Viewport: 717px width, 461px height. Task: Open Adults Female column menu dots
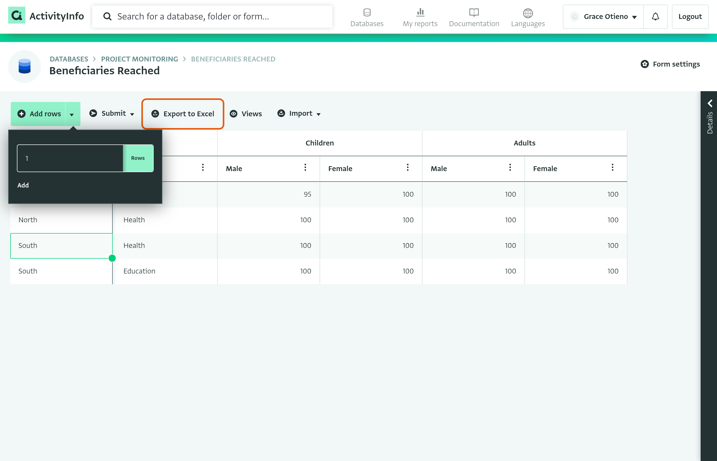pyautogui.click(x=613, y=167)
